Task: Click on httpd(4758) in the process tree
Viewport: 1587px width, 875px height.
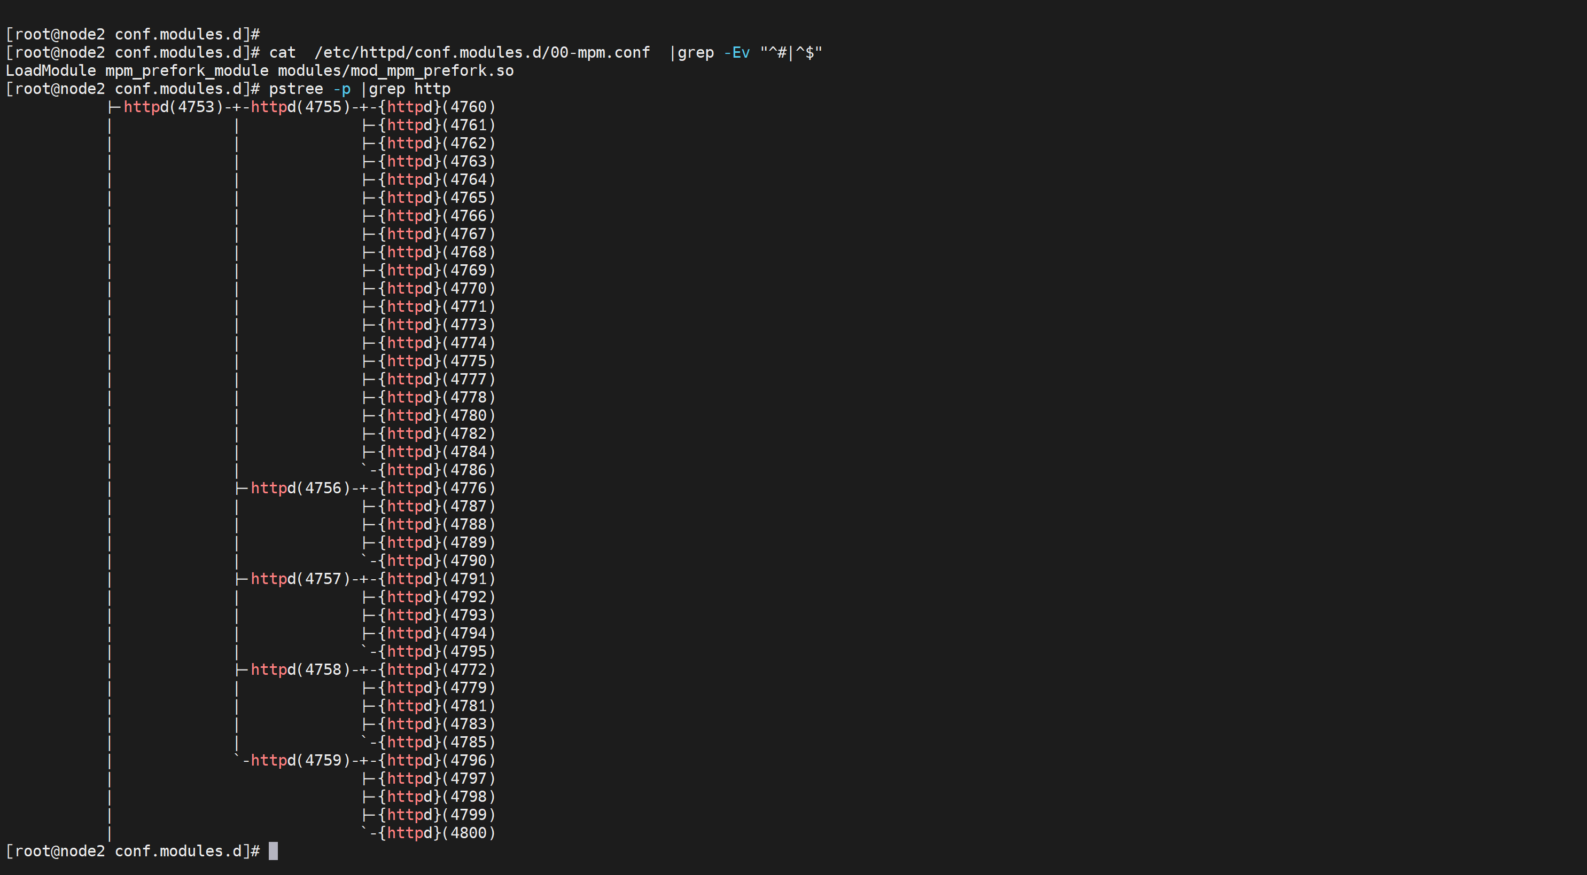Action: click(300, 670)
